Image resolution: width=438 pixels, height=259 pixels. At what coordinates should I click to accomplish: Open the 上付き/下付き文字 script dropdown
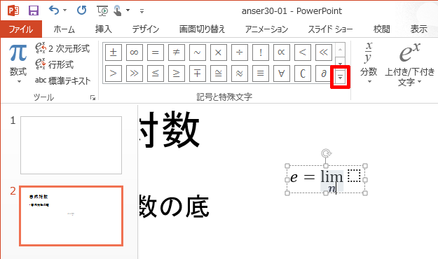[x=409, y=64]
